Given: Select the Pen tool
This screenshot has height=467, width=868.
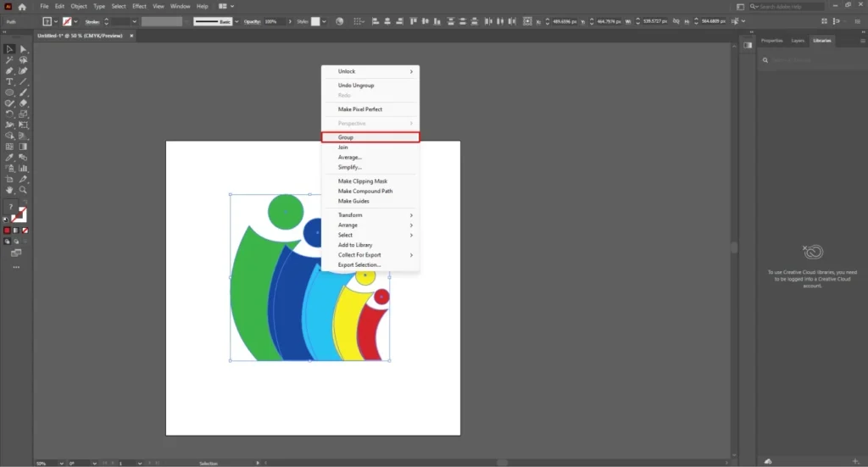Looking at the screenshot, I should coord(9,71).
